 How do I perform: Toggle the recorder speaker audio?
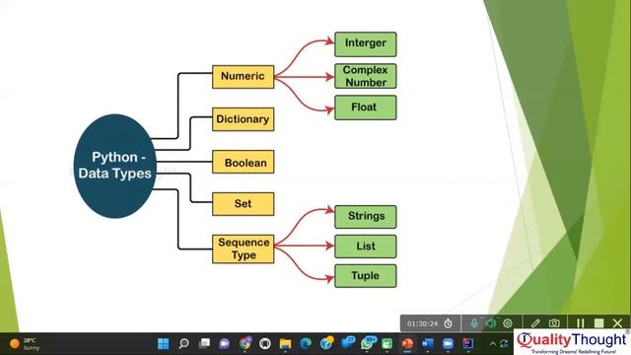click(491, 322)
